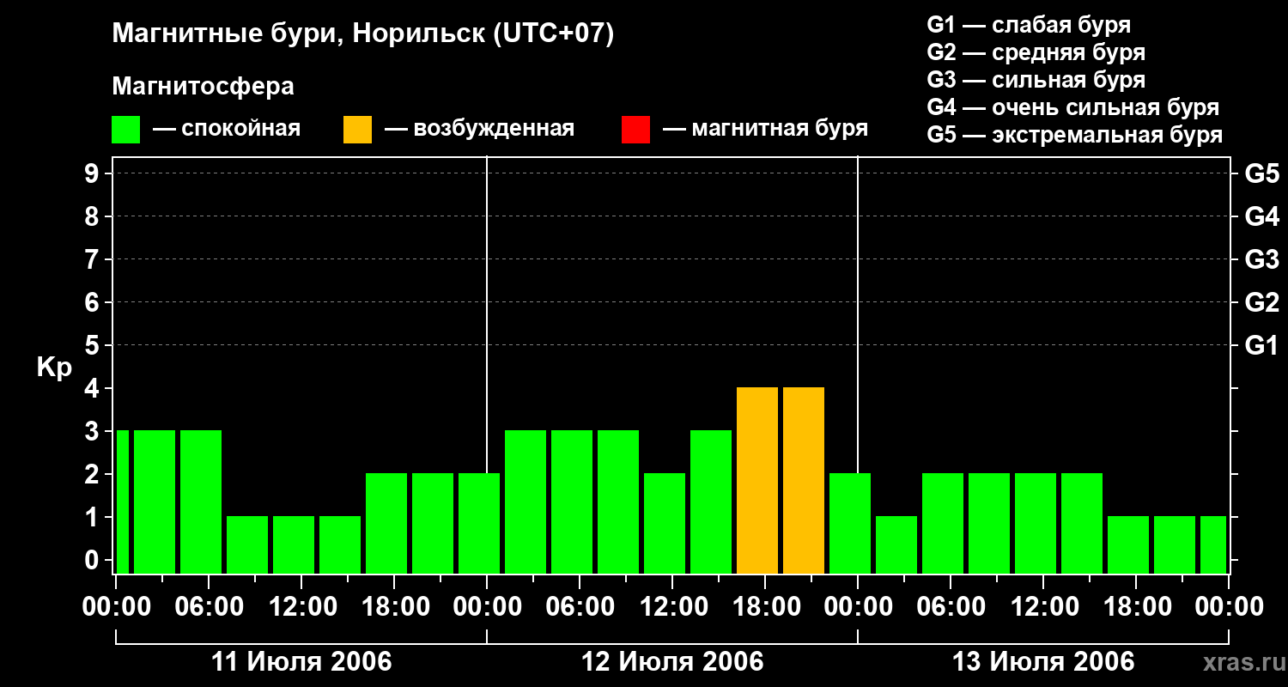Click the right-axis 'G2' level label
1288x687 pixels.
click(1262, 302)
